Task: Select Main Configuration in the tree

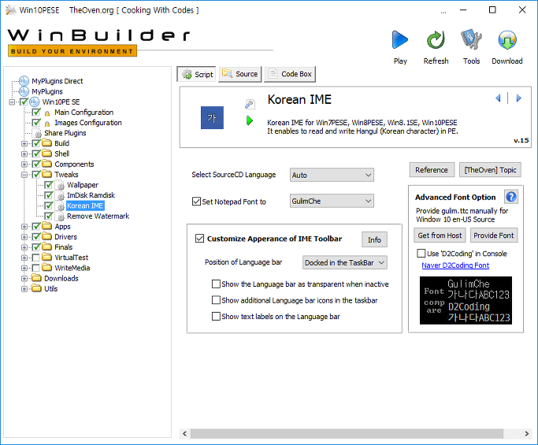Action: (x=83, y=113)
